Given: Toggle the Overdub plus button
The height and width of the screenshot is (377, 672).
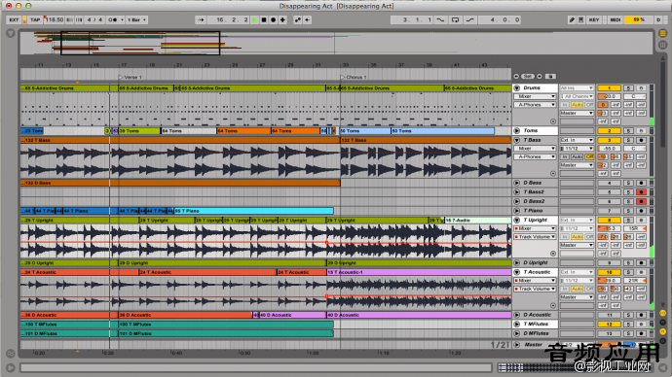Looking at the screenshot, I should 282,19.
